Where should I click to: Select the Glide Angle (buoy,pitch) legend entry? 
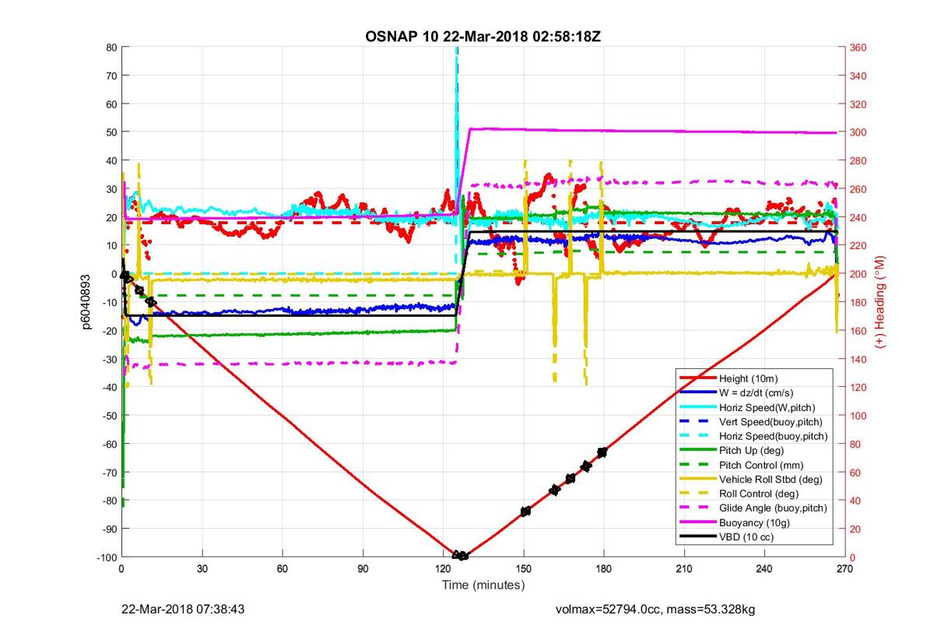click(x=754, y=508)
